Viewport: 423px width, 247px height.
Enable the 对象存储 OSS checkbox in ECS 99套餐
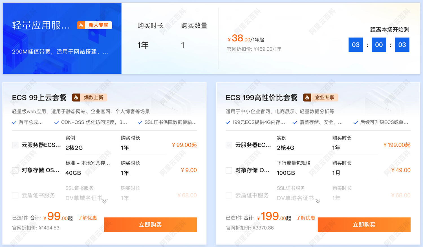pos(15,170)
